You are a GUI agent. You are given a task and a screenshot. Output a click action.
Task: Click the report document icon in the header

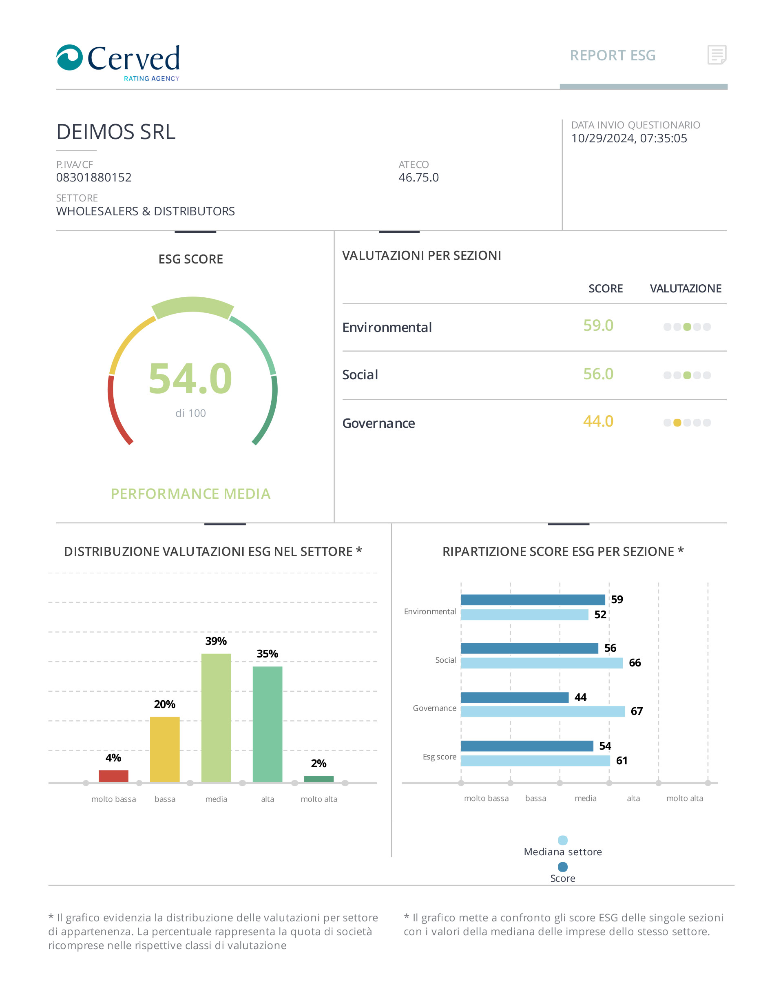(717, 55)
